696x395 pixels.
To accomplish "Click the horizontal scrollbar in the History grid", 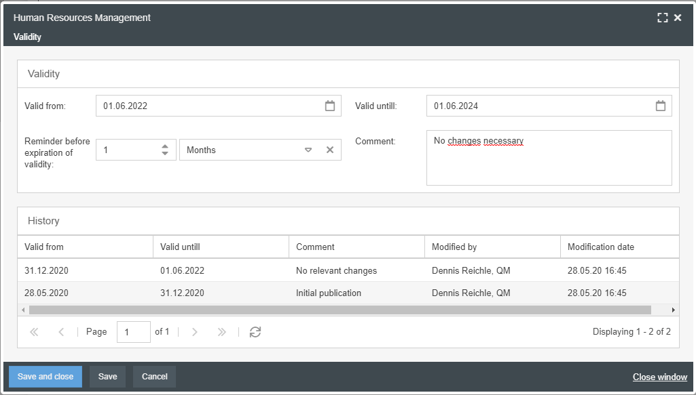I will (x=340, y=310).
